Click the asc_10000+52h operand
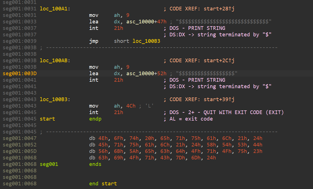Screen dimensions: 313x189 click(146, 74)
